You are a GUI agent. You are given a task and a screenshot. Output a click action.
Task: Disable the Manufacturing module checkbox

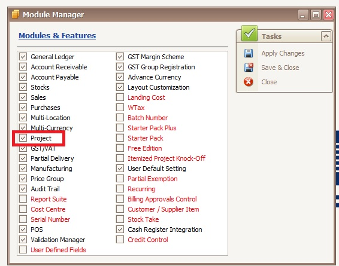pos(23,169)
